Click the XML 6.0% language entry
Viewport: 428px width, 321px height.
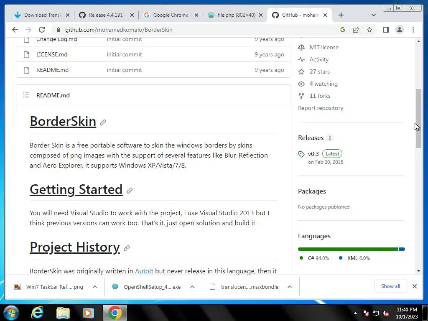click(354, 258)
